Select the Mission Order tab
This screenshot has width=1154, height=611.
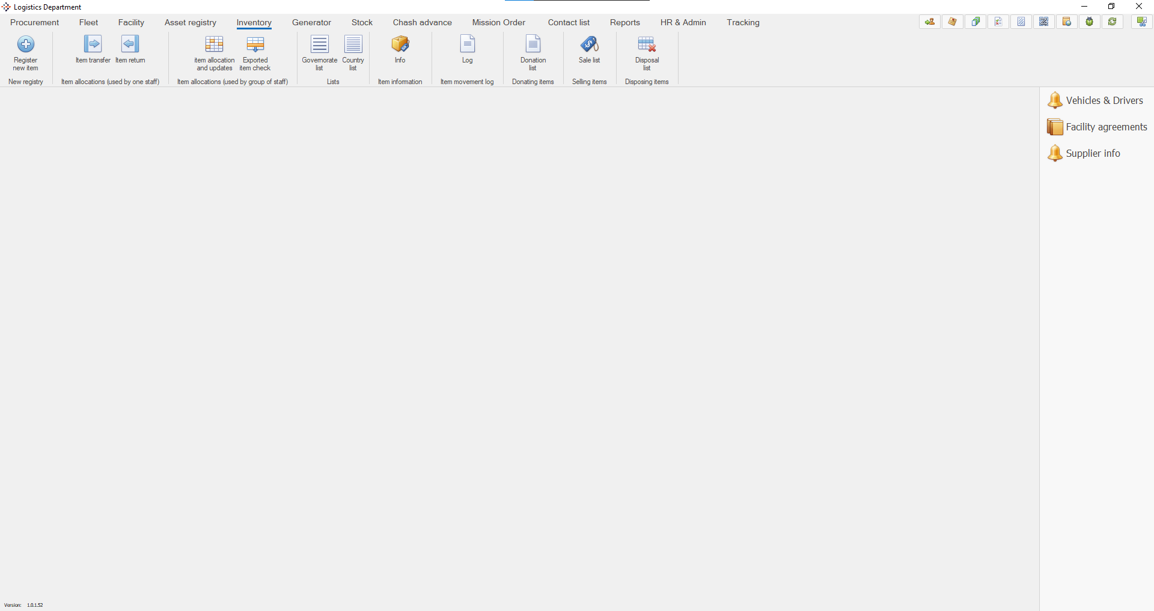(x=498, y=22)
